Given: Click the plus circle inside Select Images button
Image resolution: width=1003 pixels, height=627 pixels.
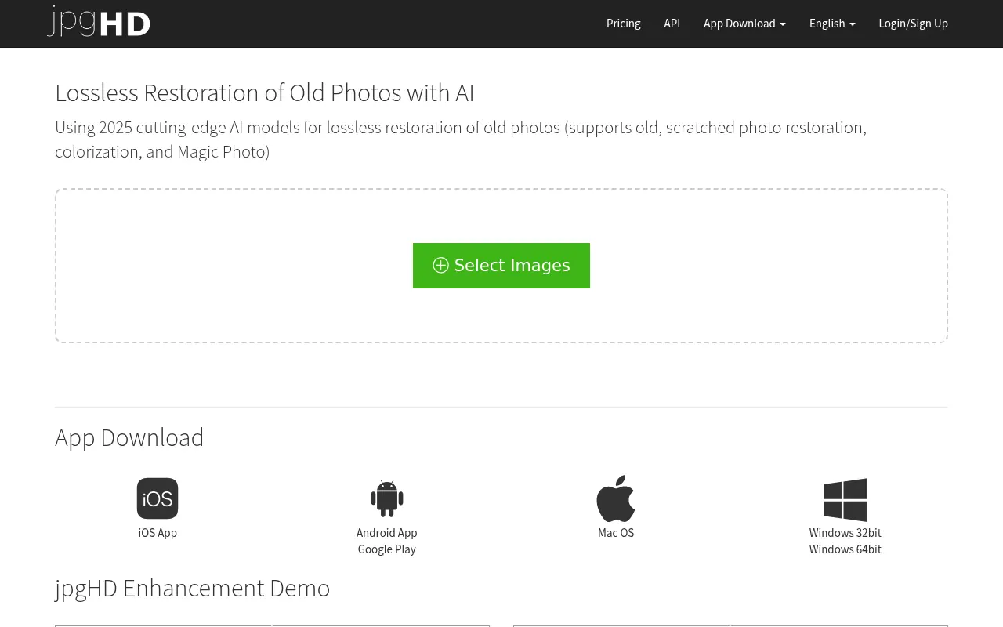Looking at the screenshot, I should coord(440,265).
